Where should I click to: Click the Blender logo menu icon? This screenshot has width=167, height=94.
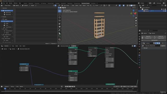(x=2, y=3)
